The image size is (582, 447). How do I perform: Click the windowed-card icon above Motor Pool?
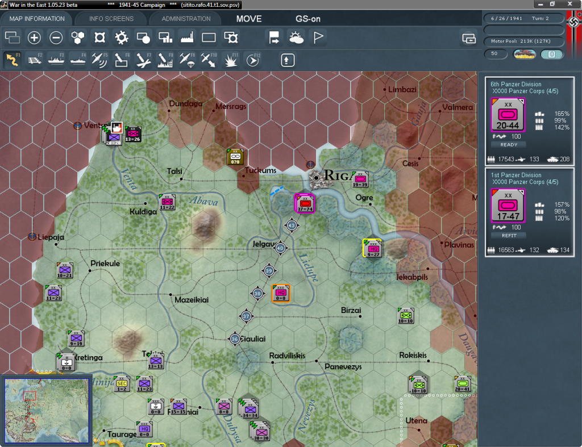pyautogui.click(x=469, y=38)
